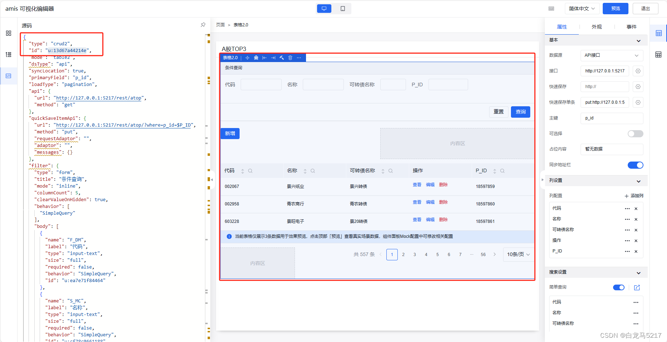Click bug debug icon in table toolbar
The image size is (667, 342).
pos(256,58)
